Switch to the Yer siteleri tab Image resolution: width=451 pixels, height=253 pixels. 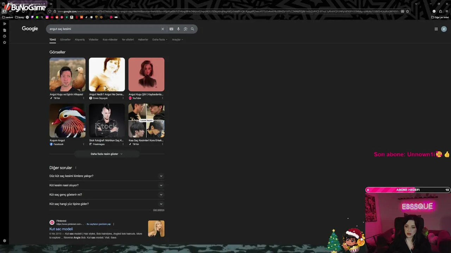[128, 40]
